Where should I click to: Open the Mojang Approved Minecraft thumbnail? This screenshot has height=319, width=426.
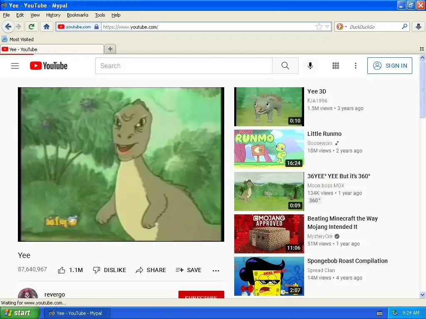269,233
